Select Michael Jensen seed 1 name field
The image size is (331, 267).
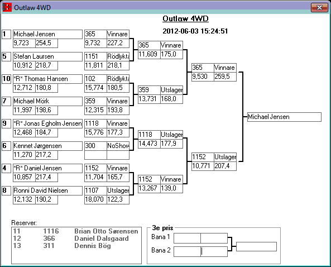tap(47, 34)
